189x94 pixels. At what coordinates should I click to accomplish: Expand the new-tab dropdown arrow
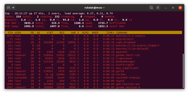coord(13,8)
